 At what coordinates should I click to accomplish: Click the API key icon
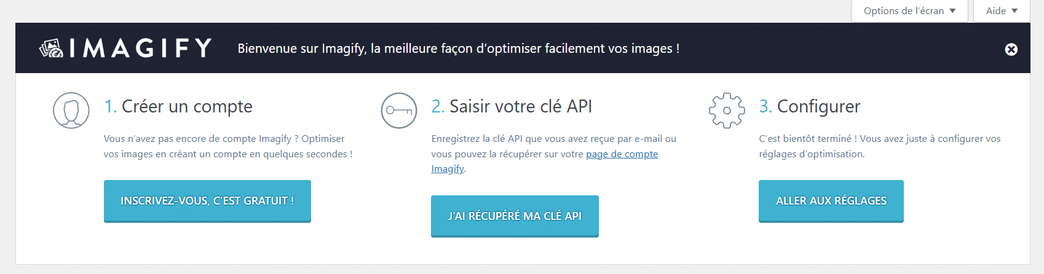point(399,111)
